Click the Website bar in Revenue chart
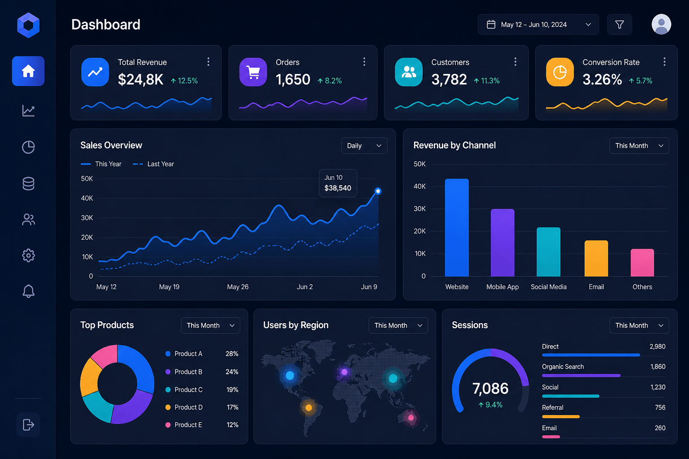Image resolution: width=689 pixels, height=459 pixels. [x=457, y=228]
